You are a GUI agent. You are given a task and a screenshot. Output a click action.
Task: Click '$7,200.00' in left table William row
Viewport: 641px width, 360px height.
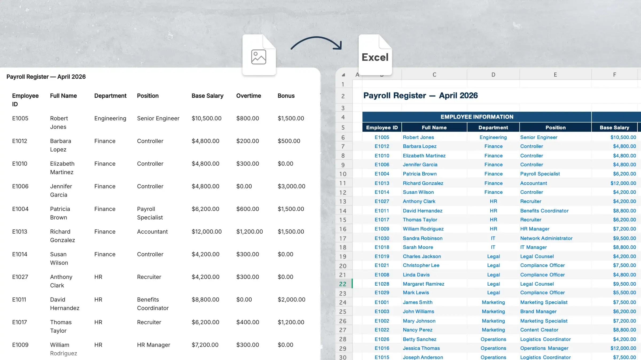point(205,345)
